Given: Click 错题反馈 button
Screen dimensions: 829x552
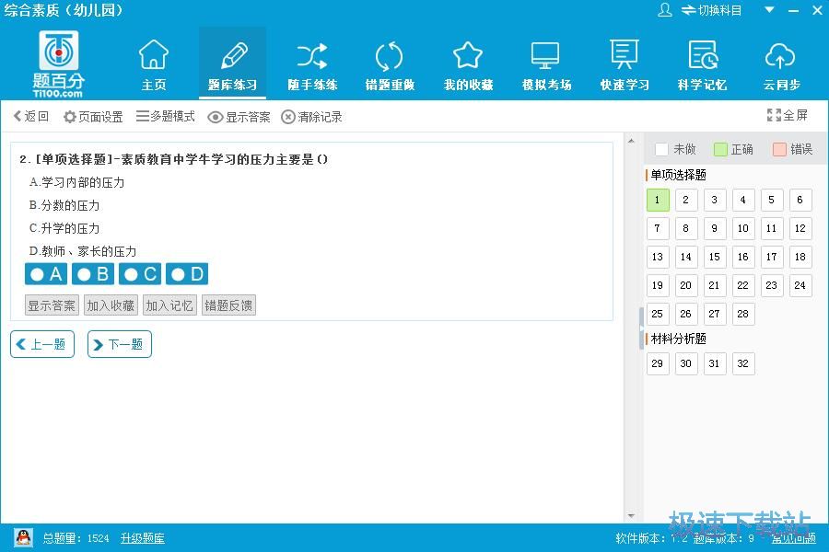Looking at the screenshot, I should point(229,305).
